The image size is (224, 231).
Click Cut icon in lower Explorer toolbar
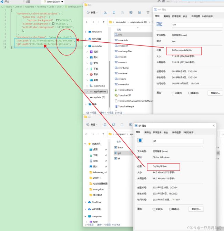point(105,125)
